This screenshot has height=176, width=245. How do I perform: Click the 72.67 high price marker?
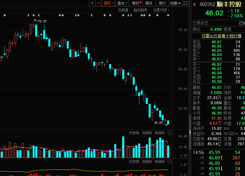[42, 21]
